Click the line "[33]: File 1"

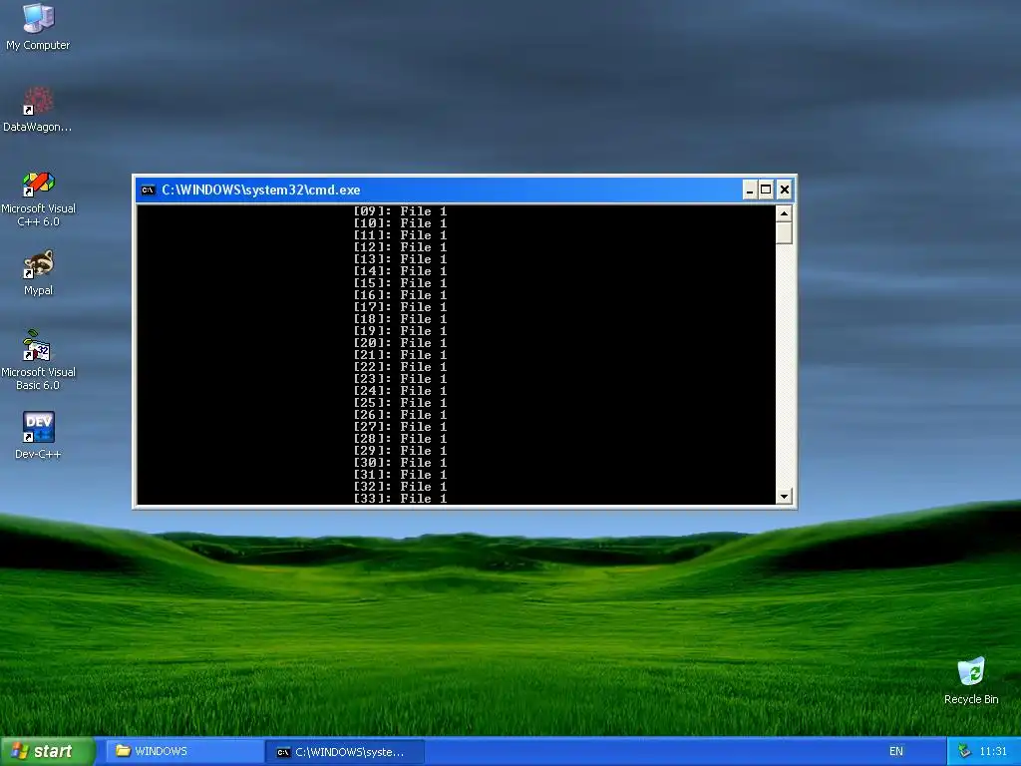[401, 499]
